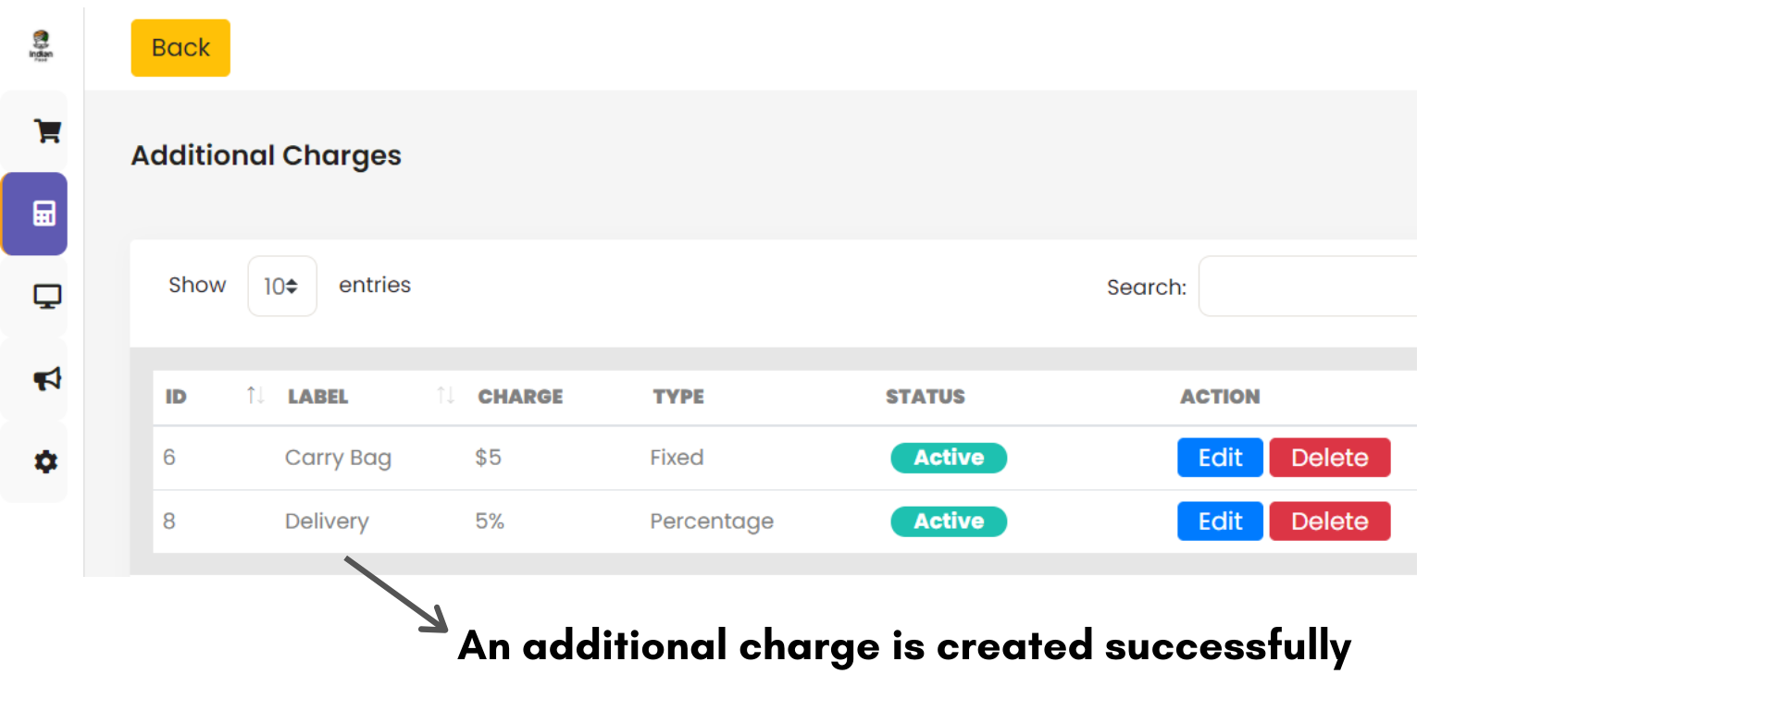The image size is (1777, 723).
Task: Open settings via the gear icon
Action: coord(45,461)
